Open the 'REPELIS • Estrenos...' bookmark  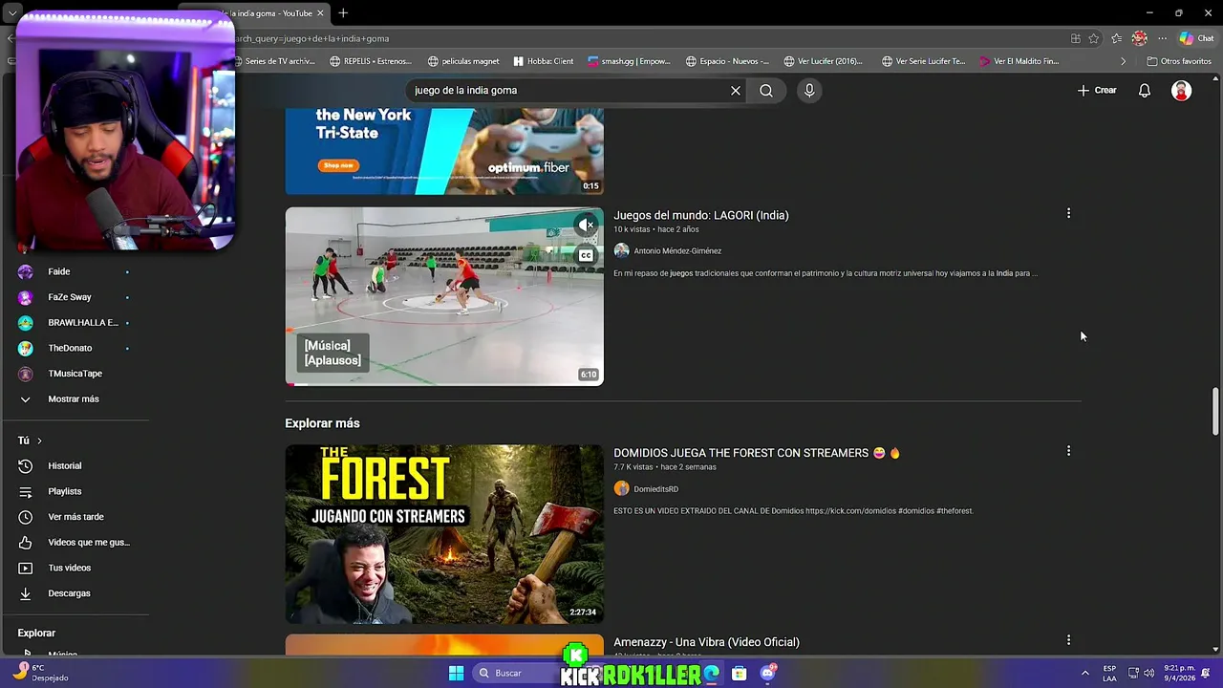371,61
